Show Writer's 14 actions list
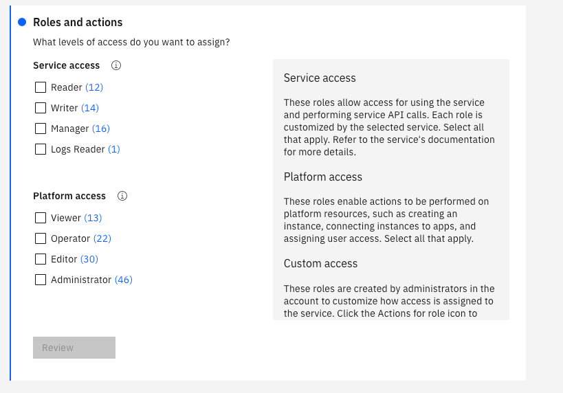Viewport: 563px width, 393px height. (x=90, y=108)
